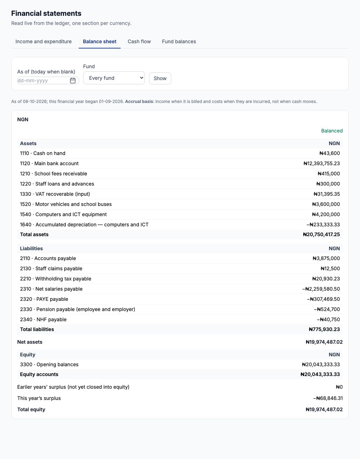Click net salaries amount −₦2,259,580.50
Image resolution: width=360 pixels, height=459 pixels.
pos(321,289)
